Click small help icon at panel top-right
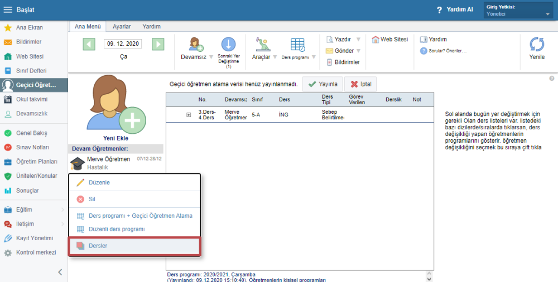This screenshot has height=282, width=558. [552, 78]
